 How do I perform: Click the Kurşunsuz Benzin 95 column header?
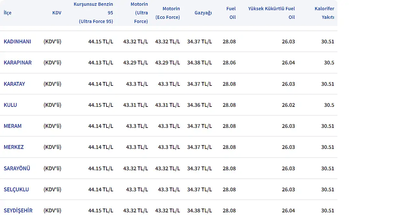pos(94,13)
